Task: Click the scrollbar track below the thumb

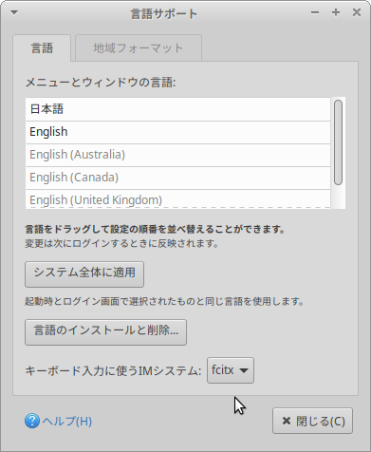Action: [x=338, y=197]
